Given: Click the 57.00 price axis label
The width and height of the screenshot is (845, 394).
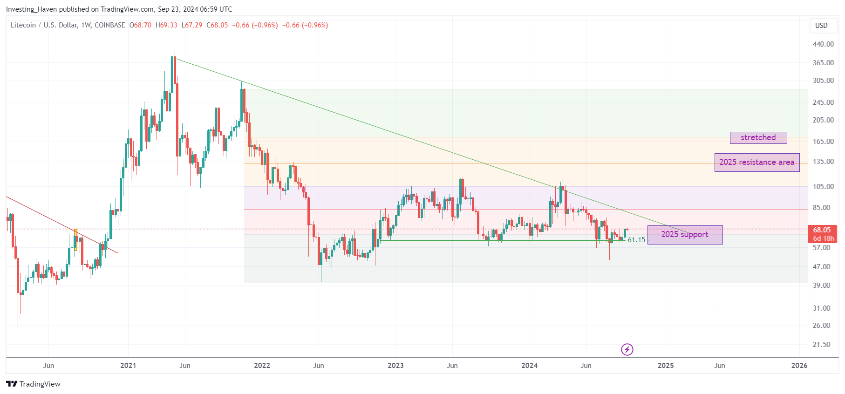Looking at the screenshot, I should click(822, 248).
